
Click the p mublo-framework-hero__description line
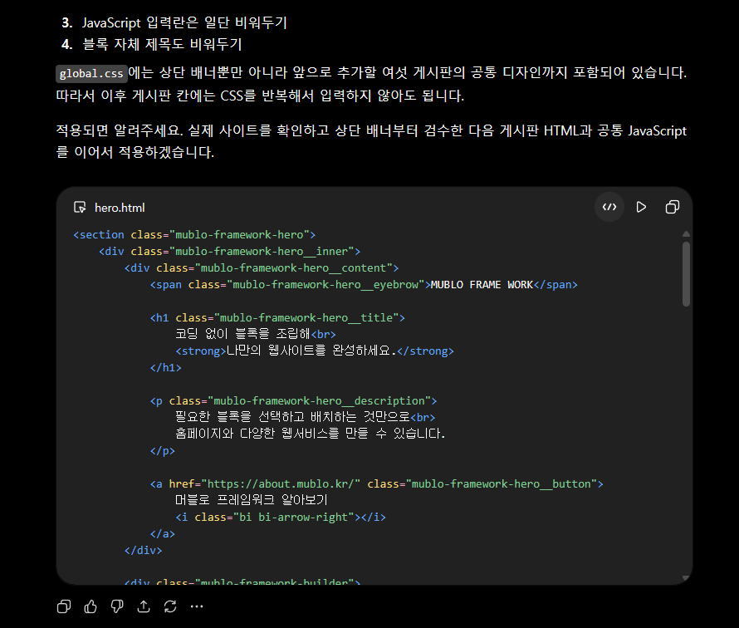(293, 400)
